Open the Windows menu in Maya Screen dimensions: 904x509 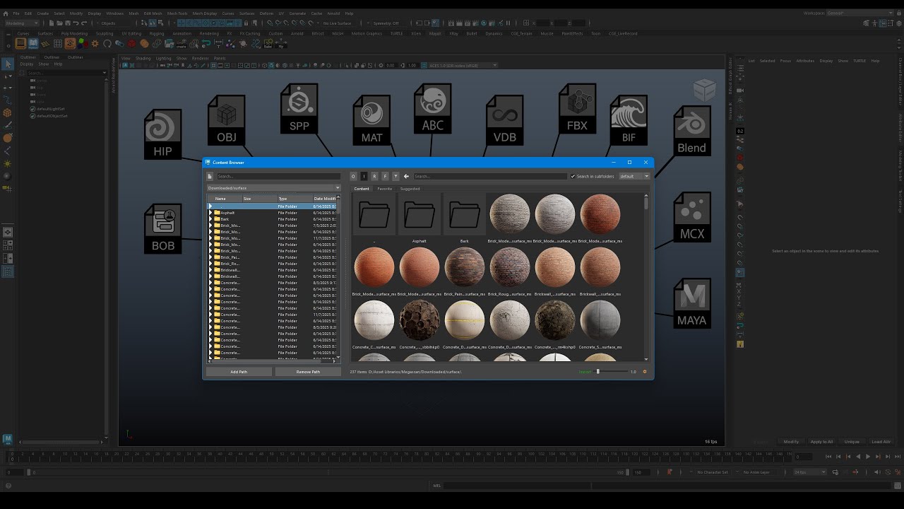tap(114, 13)
